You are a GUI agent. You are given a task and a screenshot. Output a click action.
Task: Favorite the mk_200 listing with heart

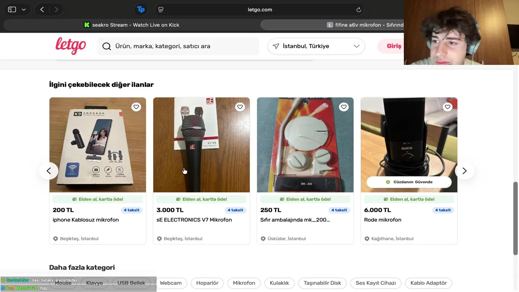[x=344, y=107]
